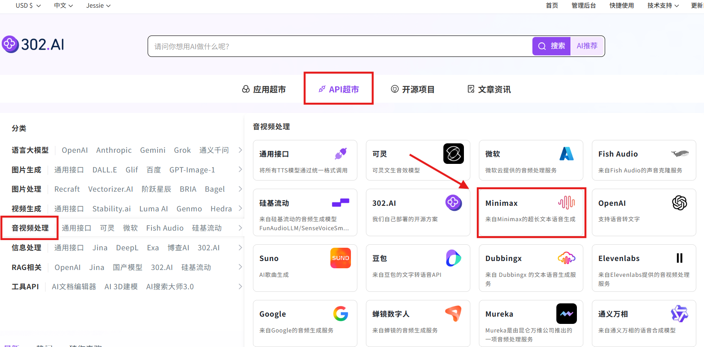Click Anthropic in 语言大模型 row
704x347 pixels.
pyautogui.click(x=114, y=150)
